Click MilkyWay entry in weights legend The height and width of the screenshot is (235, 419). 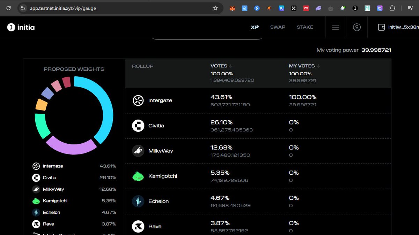coord(74,189)
